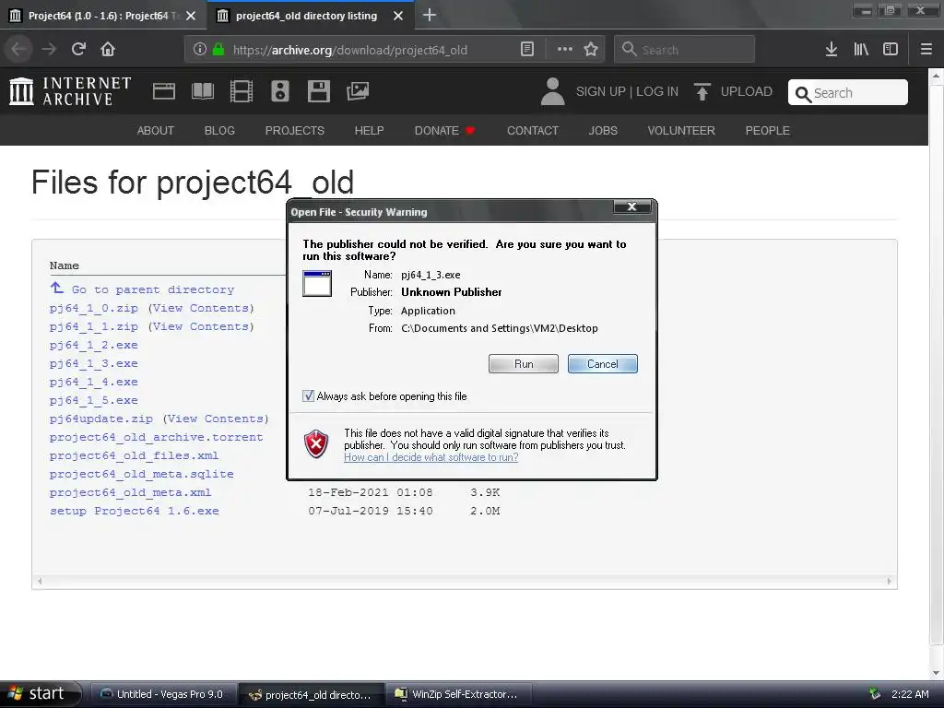Download pj64_1_2.exe file link
Image resolution: width=944 pixels, height=708 pixels.
93,345
